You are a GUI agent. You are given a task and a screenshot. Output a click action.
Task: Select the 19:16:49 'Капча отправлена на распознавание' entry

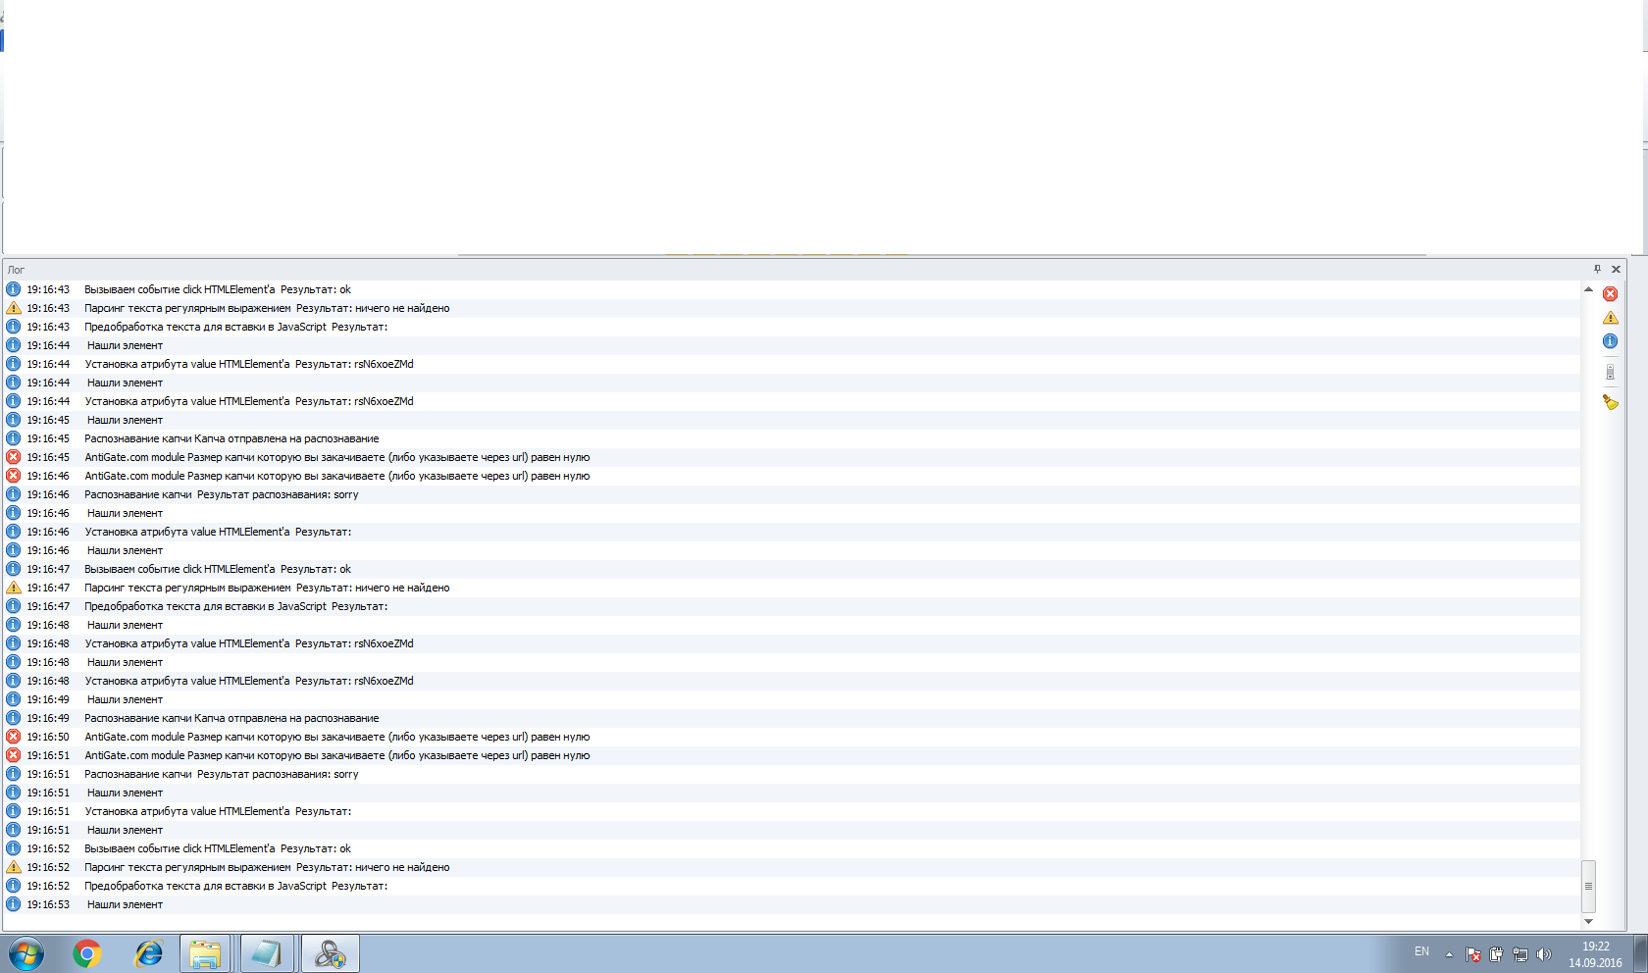click(x=792, y=718)
